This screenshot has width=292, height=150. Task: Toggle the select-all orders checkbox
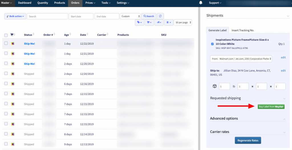[6, 35]
